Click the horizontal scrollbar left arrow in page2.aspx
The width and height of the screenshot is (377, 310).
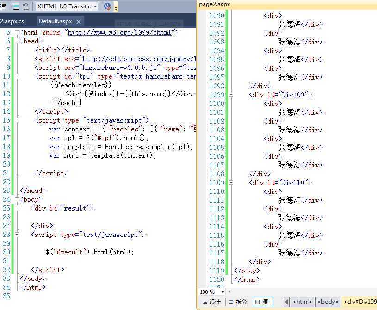(229, 291)
